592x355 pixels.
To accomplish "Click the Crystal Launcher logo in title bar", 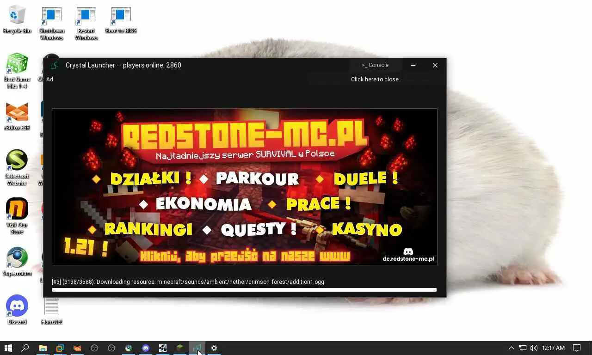I will pyautogui.click(x=55, y=65).
